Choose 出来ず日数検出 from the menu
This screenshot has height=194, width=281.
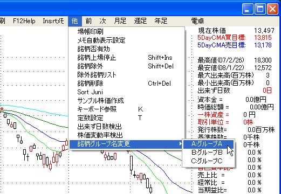coord(127,127)
